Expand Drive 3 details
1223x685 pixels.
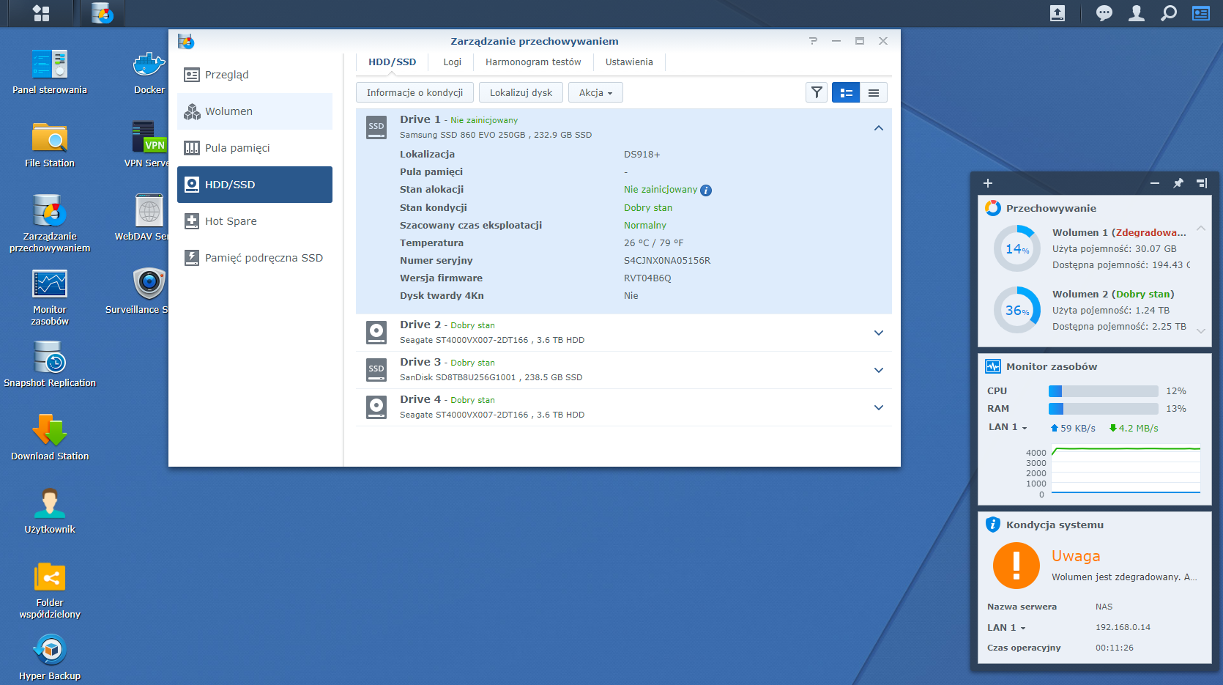point(879,370)
